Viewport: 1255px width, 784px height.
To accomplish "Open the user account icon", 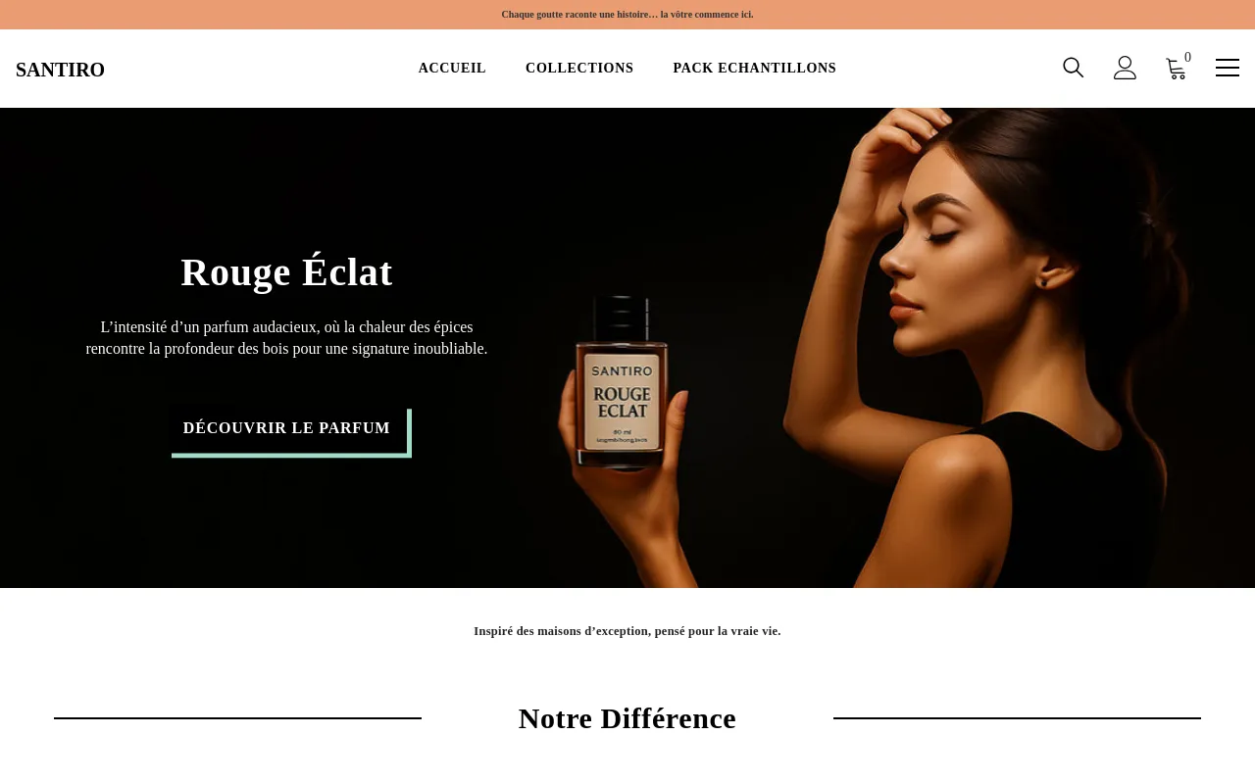I will pyautogui.click(x=1125, y=68).
